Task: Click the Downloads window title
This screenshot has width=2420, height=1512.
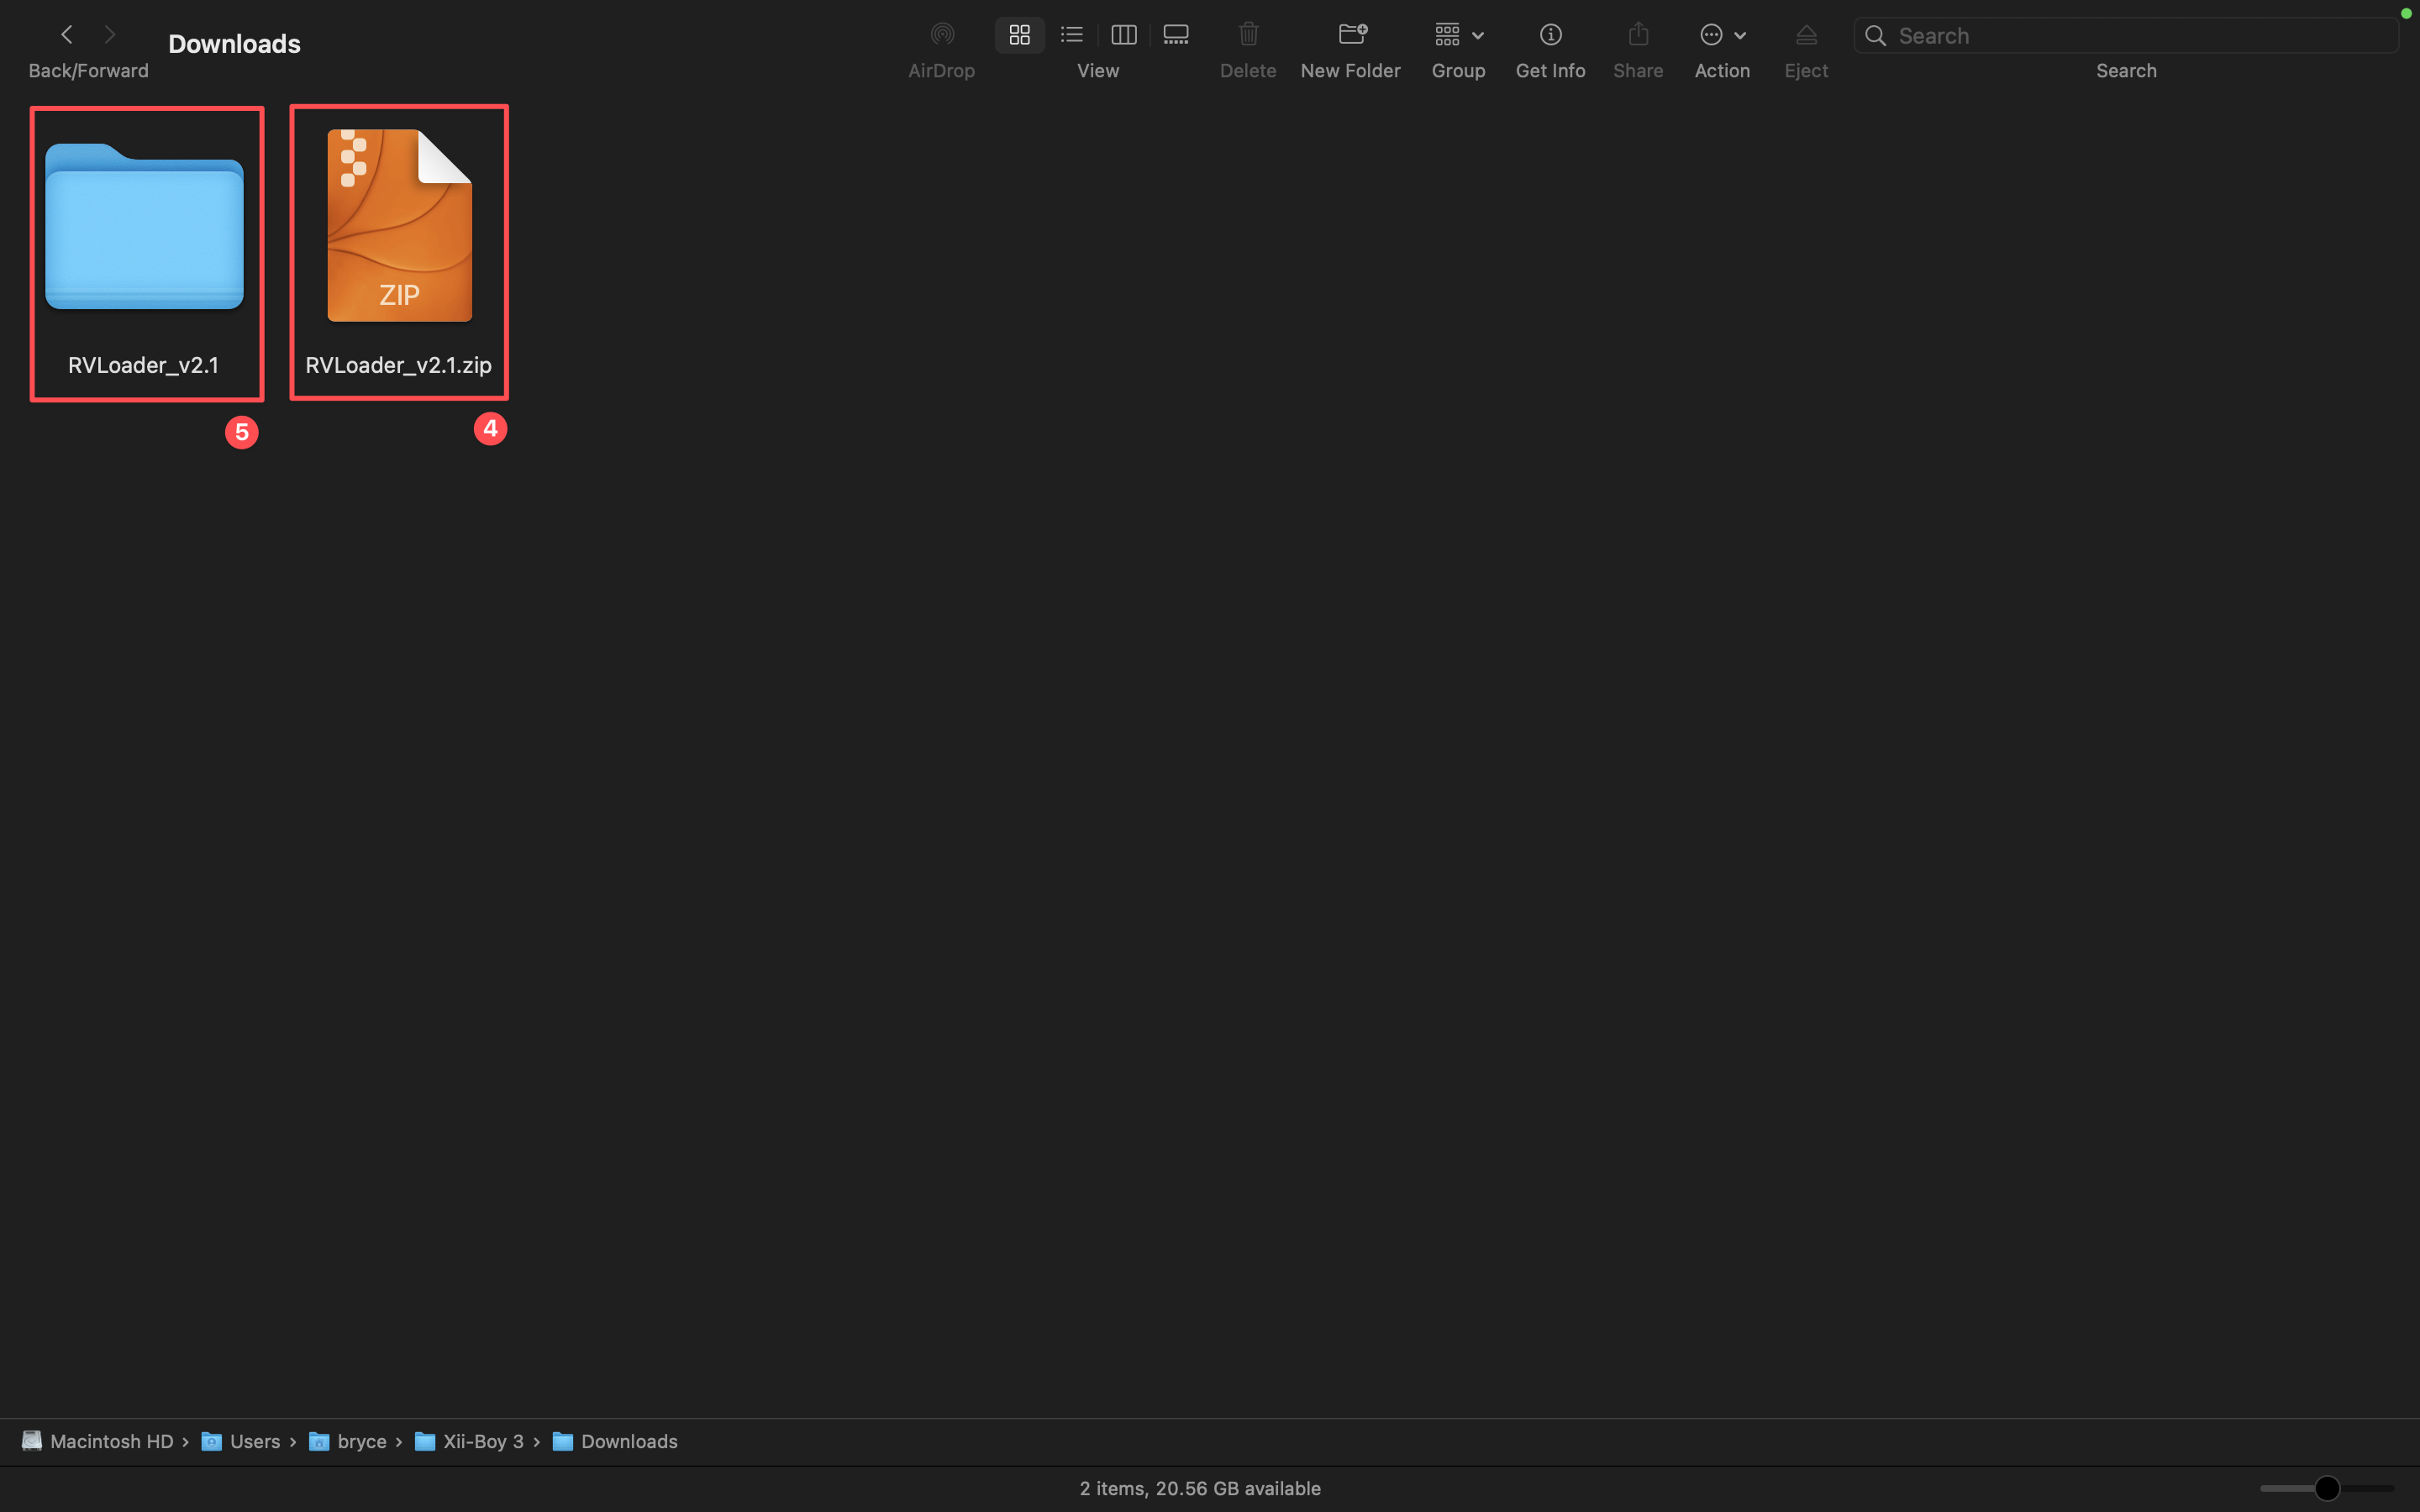Action: click(x=234, y=44)
